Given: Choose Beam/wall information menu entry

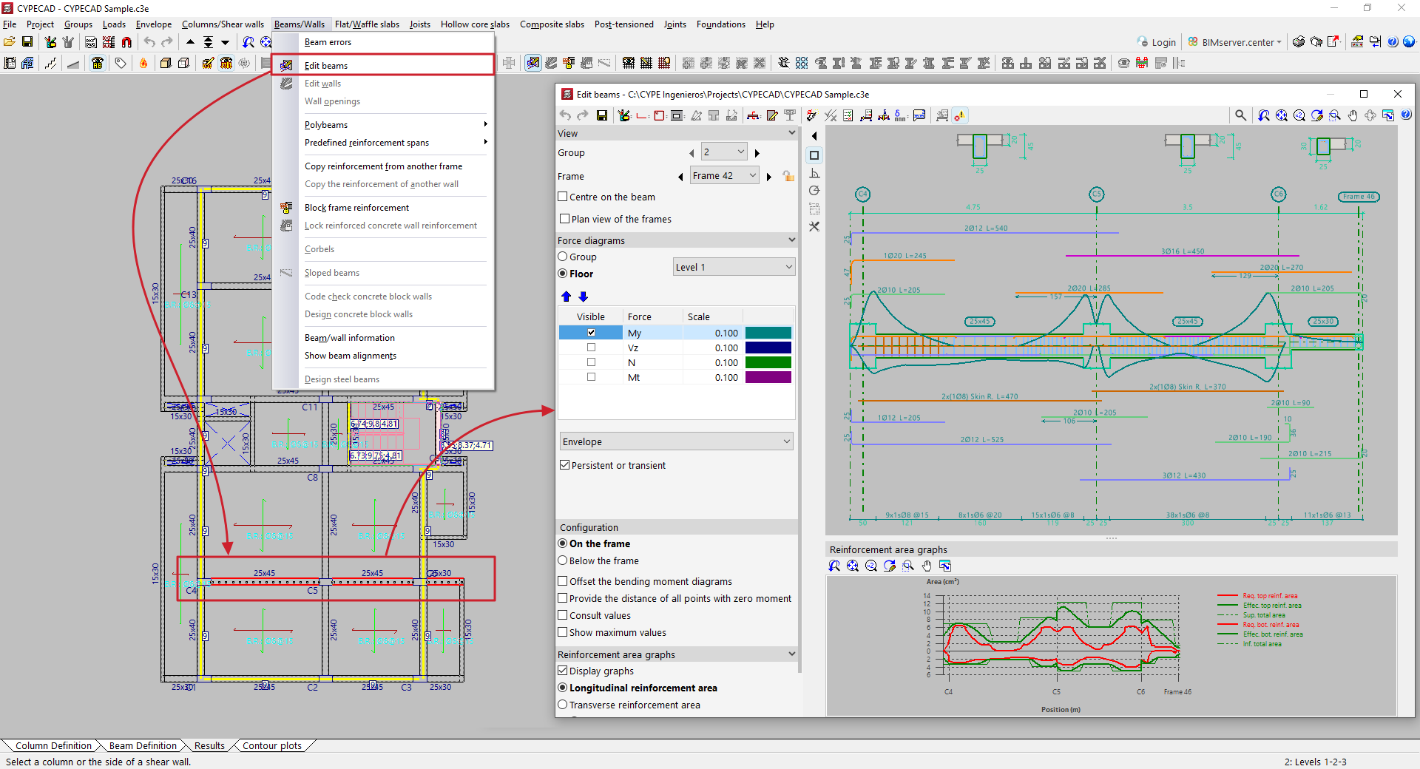Looking at the screenshot, I should tap(349, 338).
